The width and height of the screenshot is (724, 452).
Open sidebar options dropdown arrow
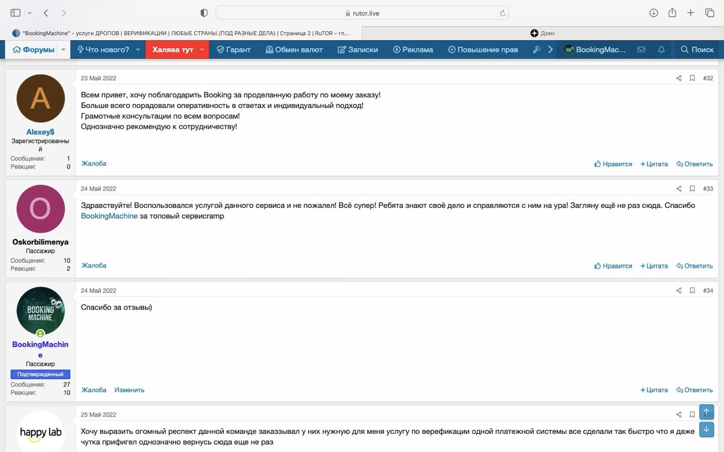(29, 13)
